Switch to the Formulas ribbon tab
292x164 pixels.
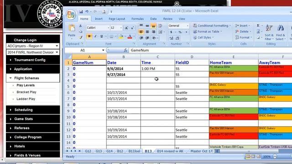(137, 19)
